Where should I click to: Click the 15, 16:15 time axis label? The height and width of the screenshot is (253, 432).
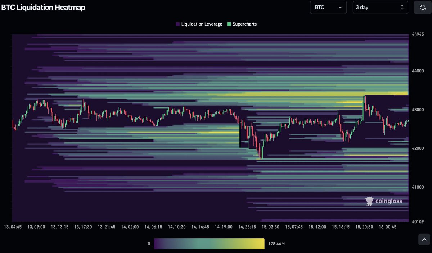340,227
